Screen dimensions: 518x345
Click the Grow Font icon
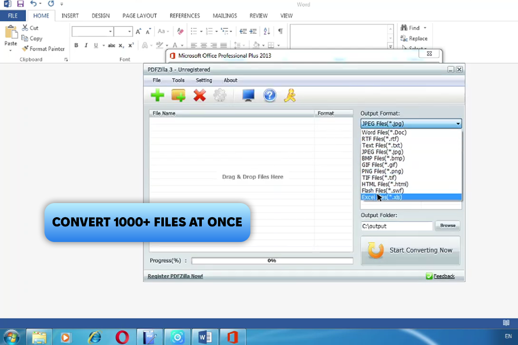point(139,31)
